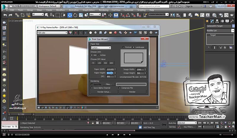Choose mm unit radio button
This screenshot has height=138, width=237.
coord(92,55)
